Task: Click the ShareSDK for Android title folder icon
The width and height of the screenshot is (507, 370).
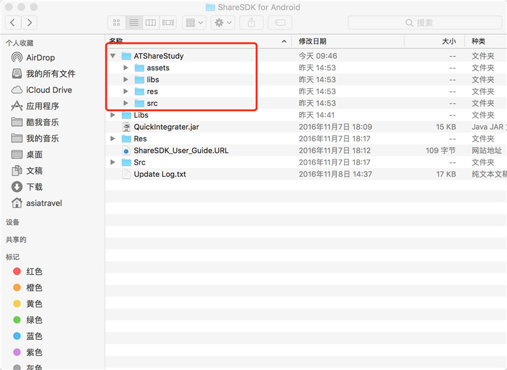Action: pos(210,7)
